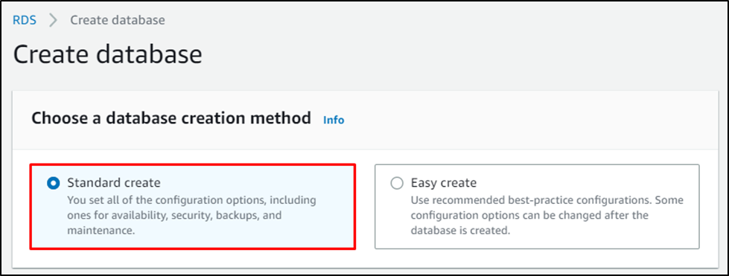Click the word 'Choose' in the section heading
Screen dimensions: 729x276
[58, 118]
